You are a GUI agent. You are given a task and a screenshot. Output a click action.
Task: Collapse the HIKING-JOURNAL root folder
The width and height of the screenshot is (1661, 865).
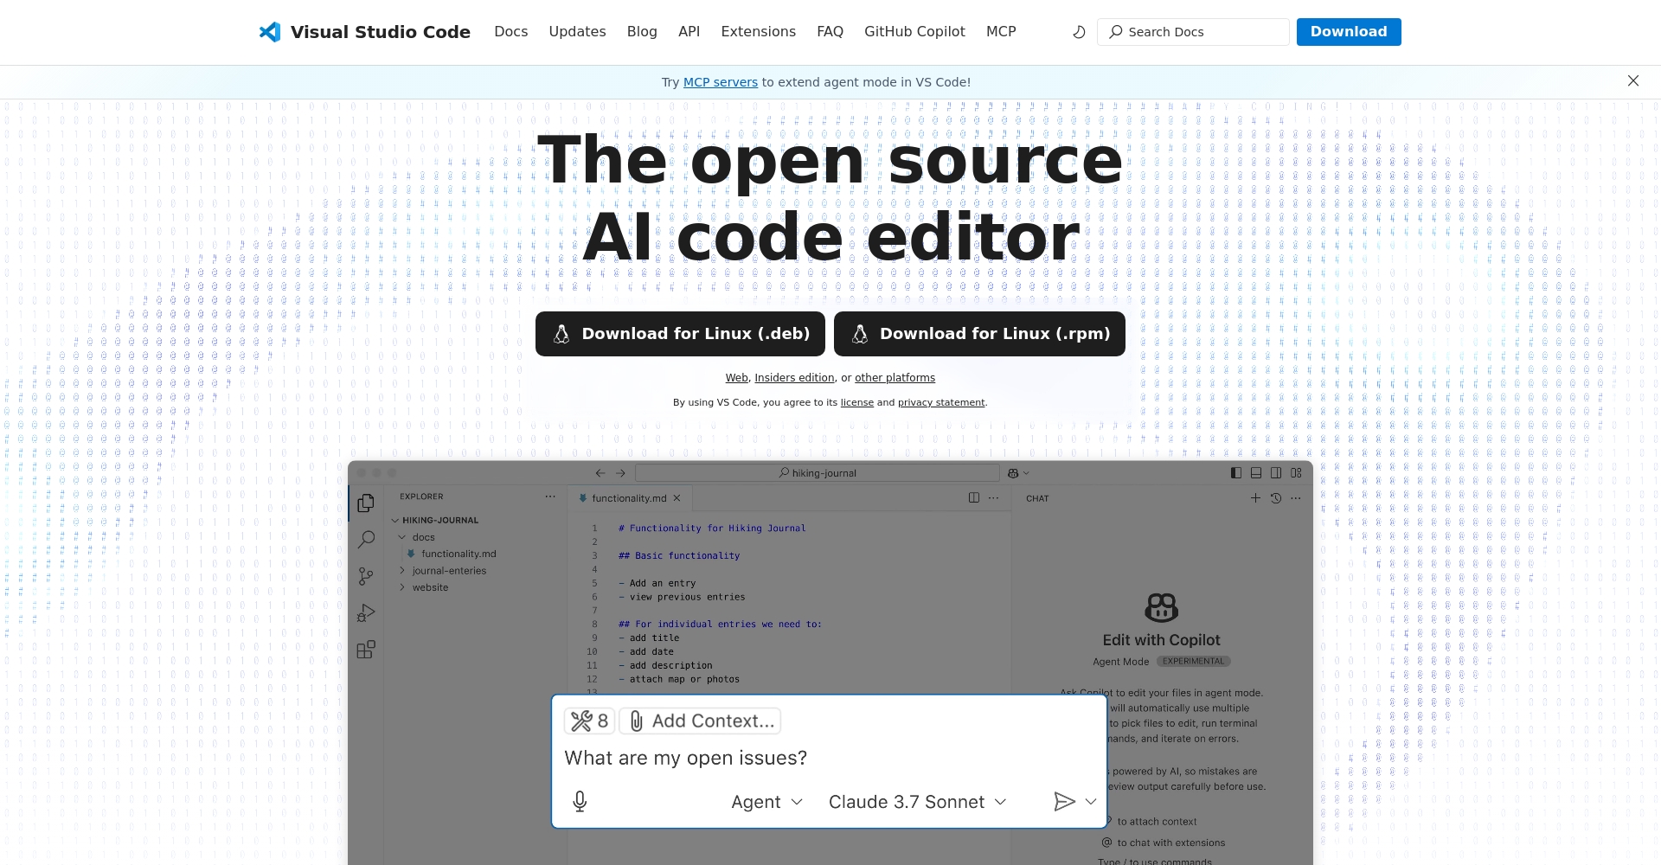coord(434,521)
